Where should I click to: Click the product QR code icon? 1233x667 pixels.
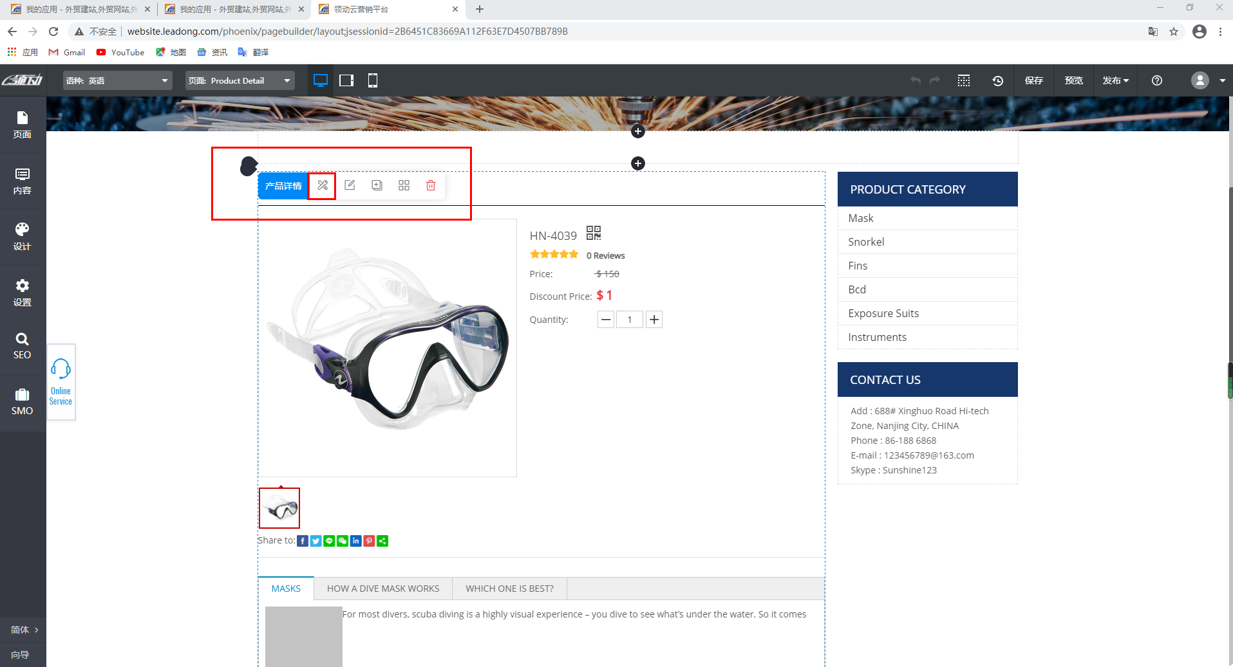[593, 233]
